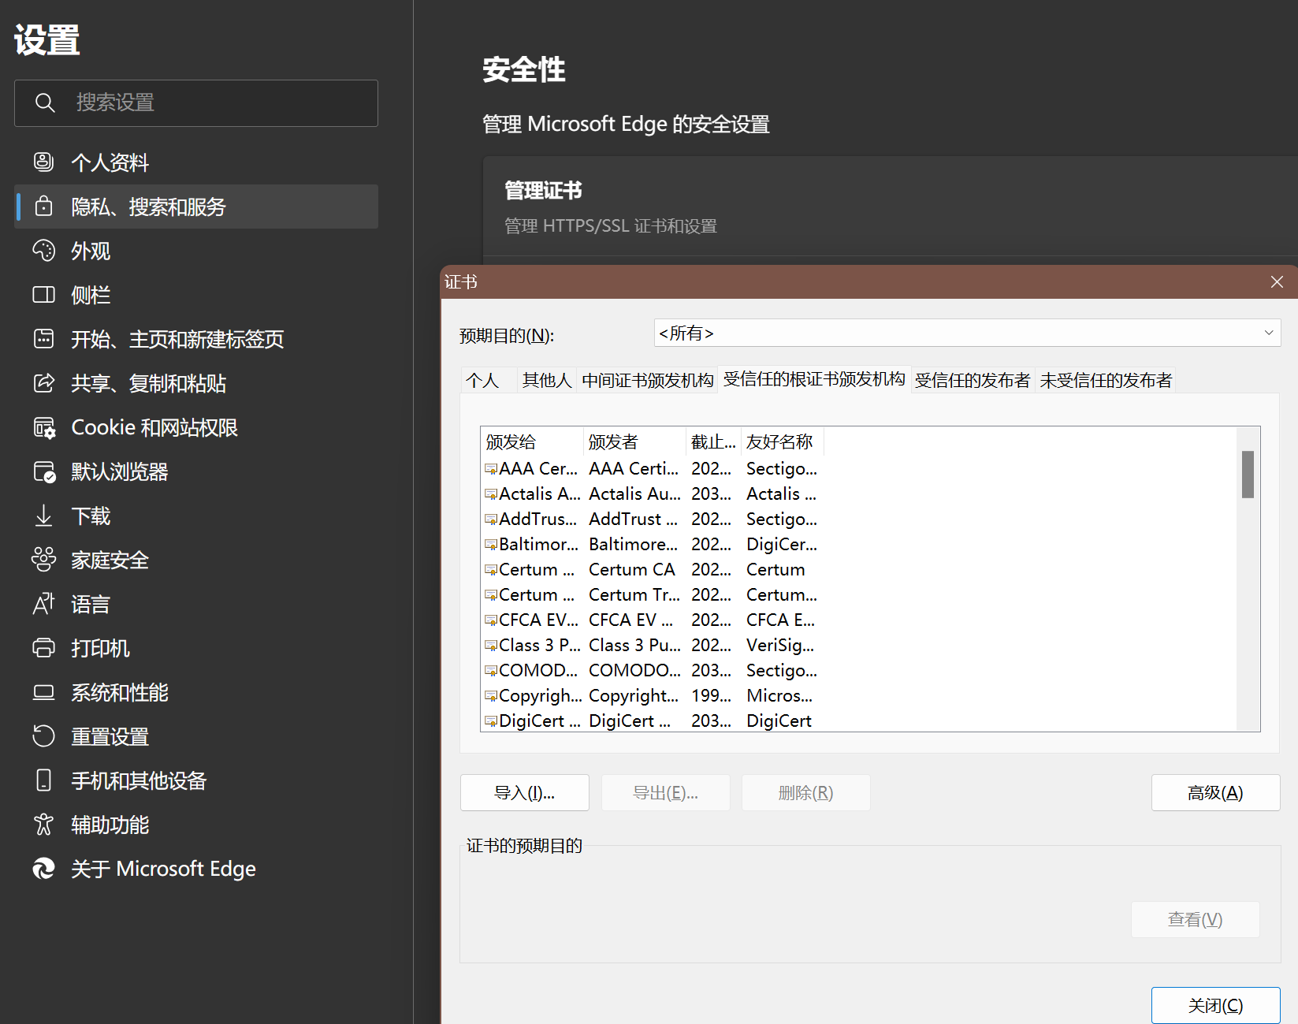The height and width of the screenshot is (1024, 1298).
Task: Click the certificate icon beside Class 3 P...
Action: pos(491,646)
